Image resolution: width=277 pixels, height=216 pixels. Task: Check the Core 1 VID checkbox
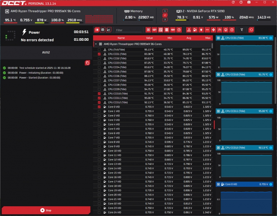pos(99,111)
